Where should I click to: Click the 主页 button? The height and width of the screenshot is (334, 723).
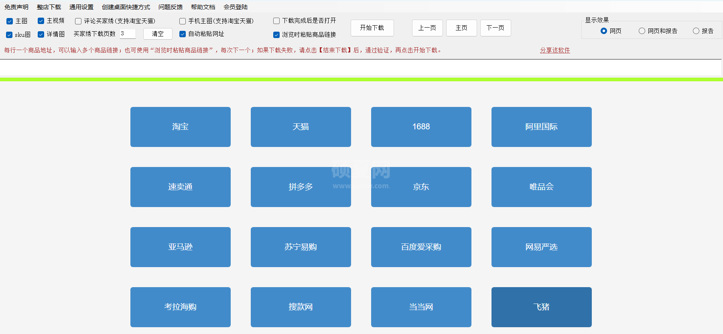[461, 28]
